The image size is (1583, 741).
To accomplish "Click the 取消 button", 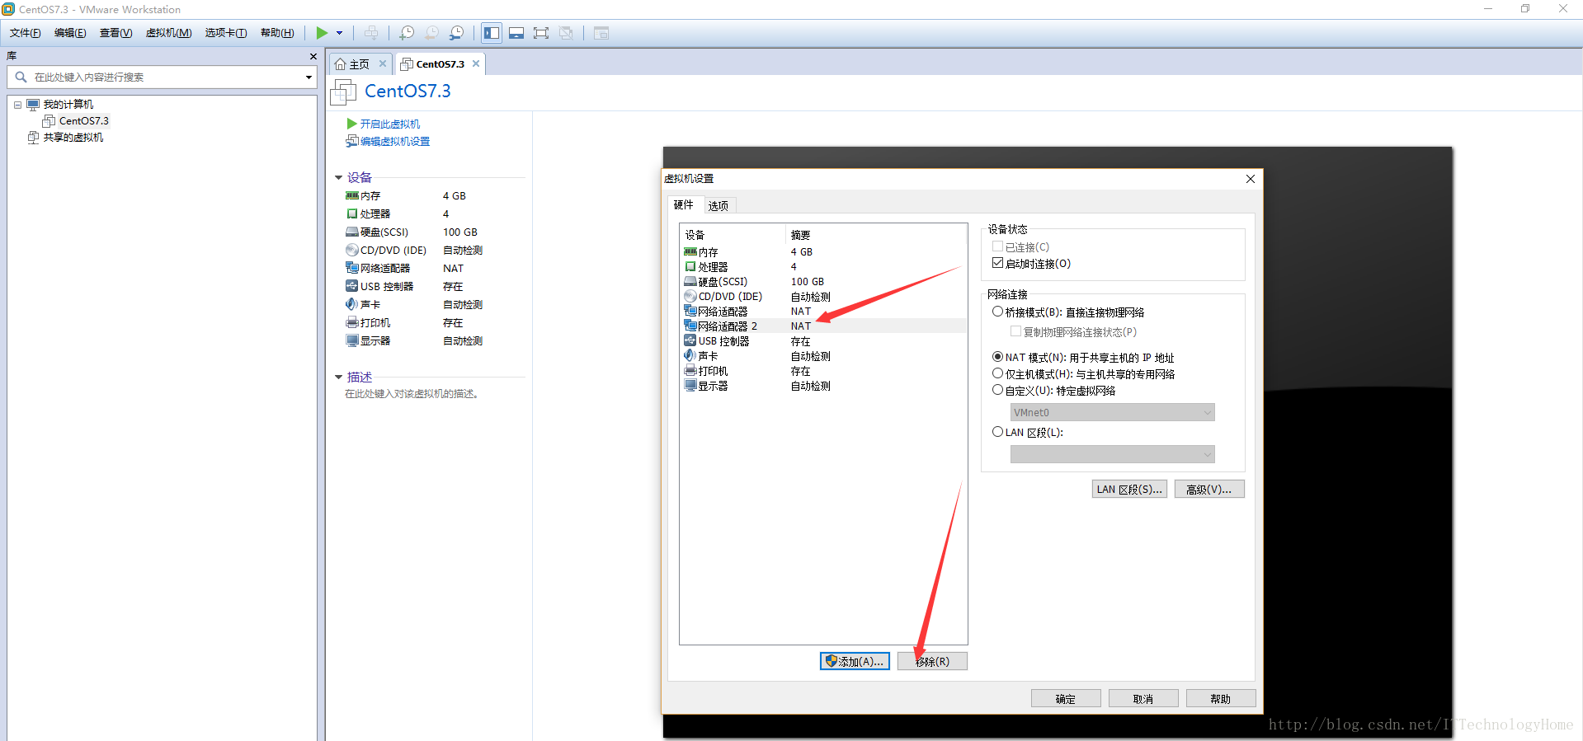I will pos(1143,699).
